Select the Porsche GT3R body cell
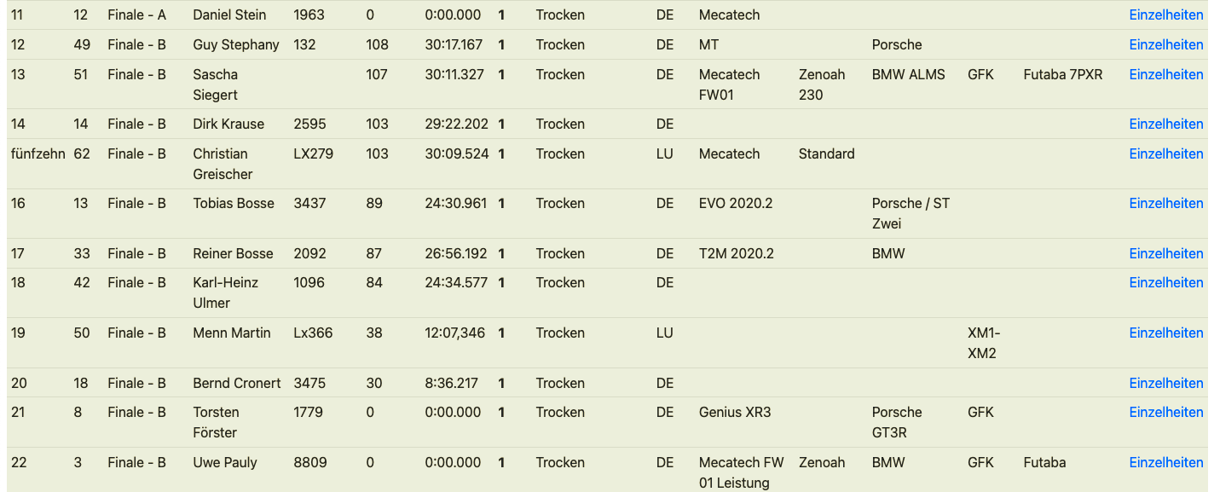 point(897,422)
